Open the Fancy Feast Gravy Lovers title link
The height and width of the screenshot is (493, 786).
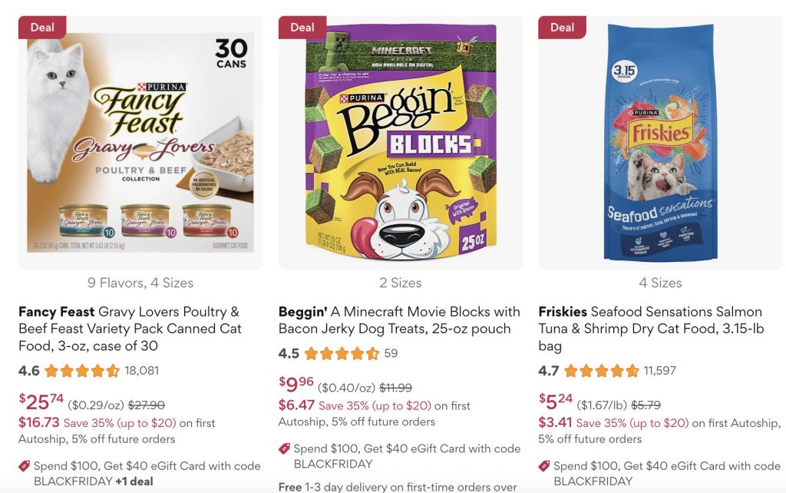point(130,329)
